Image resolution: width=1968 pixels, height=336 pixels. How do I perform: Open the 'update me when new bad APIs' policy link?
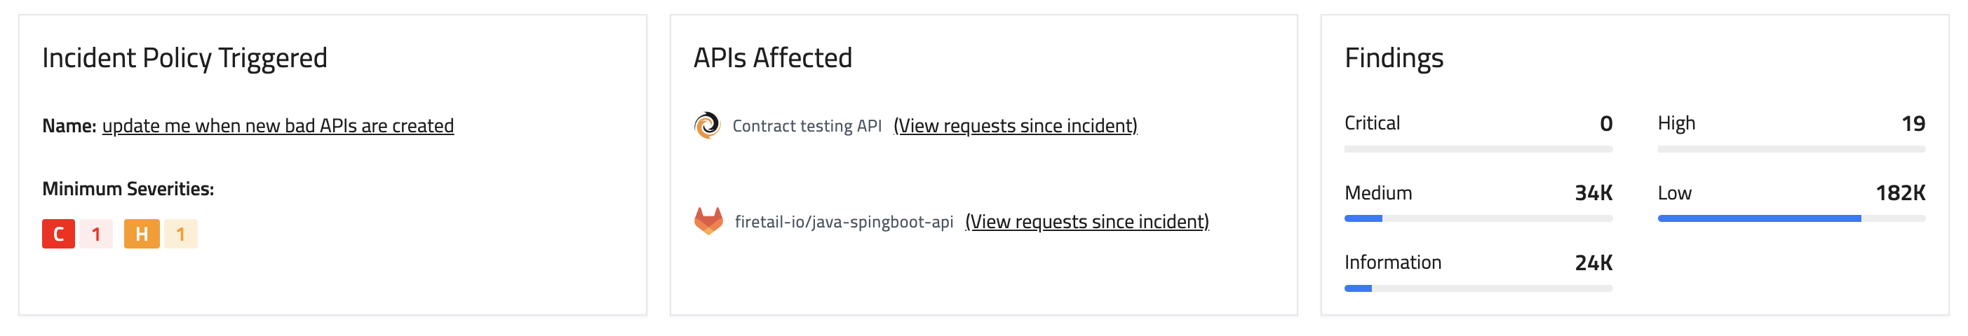click(277, 126)
